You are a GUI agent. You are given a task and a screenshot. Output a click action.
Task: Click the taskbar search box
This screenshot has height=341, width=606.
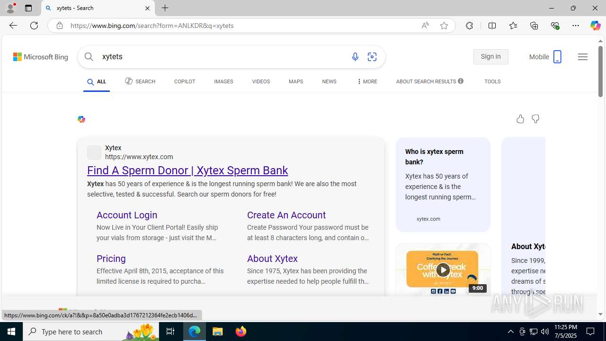click(x=91, y=332)
